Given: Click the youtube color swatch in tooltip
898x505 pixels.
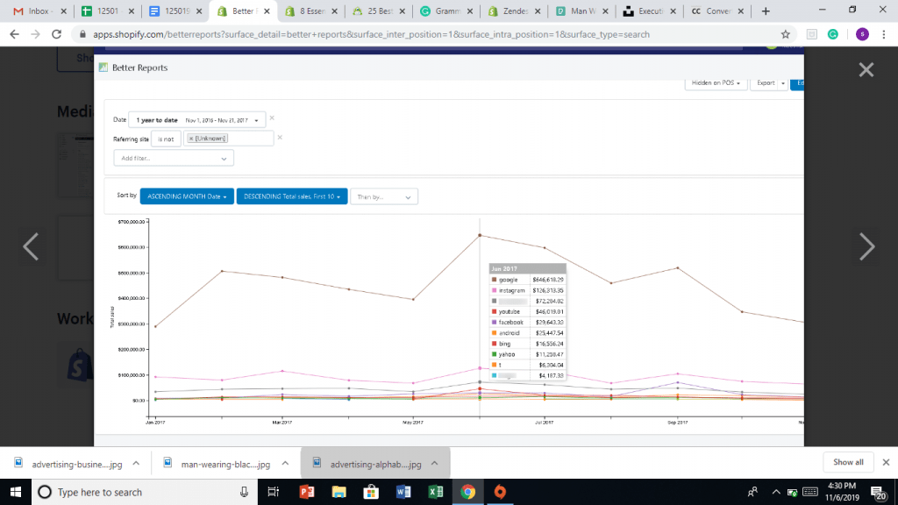Looking at the screenshot, I should (495, 311).
